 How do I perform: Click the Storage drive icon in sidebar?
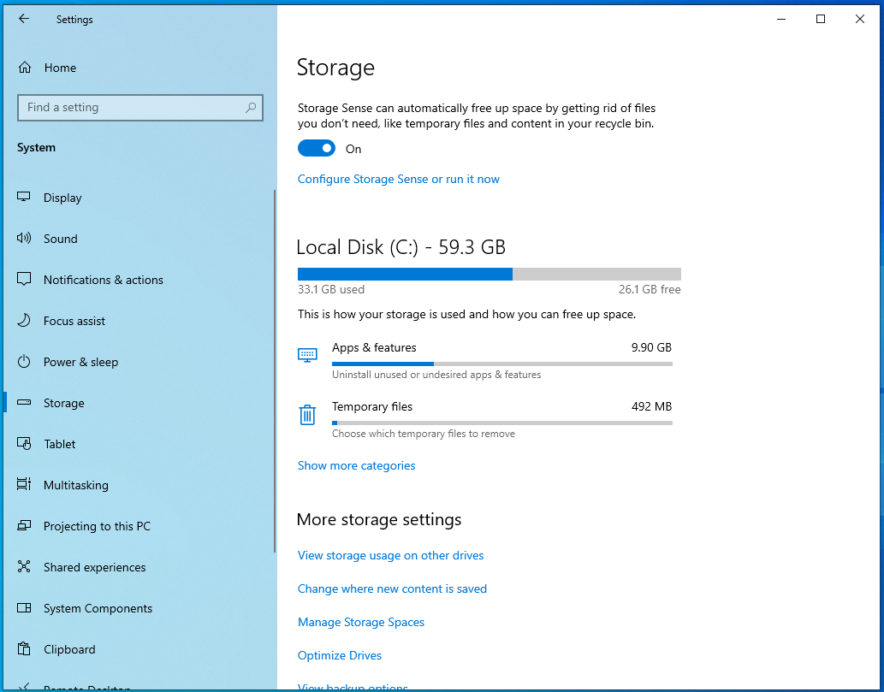coord(24,402)
